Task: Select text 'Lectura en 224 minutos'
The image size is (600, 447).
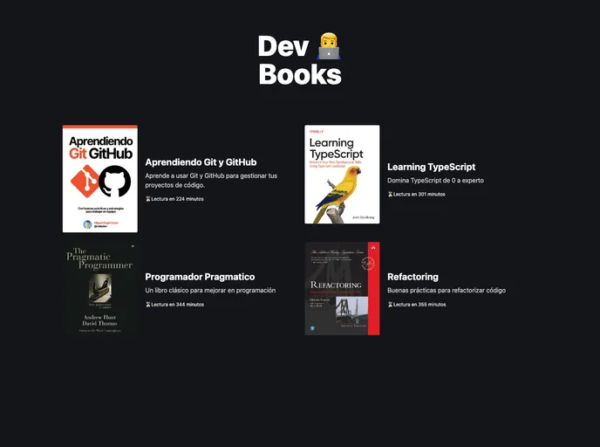Action: pos(177,199)
